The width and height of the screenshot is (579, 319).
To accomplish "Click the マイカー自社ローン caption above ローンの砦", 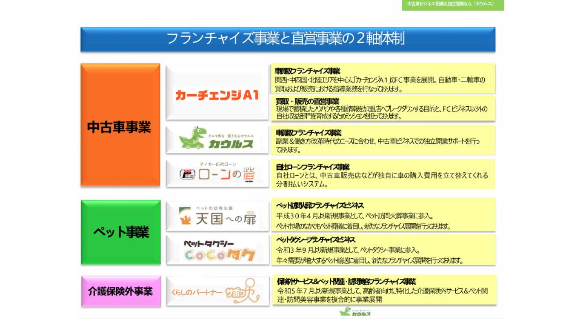I will point(217,164).
